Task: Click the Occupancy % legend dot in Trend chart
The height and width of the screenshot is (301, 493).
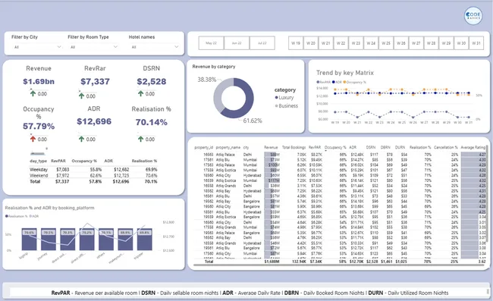Action: pyautogui.click(x=344, y=82)
